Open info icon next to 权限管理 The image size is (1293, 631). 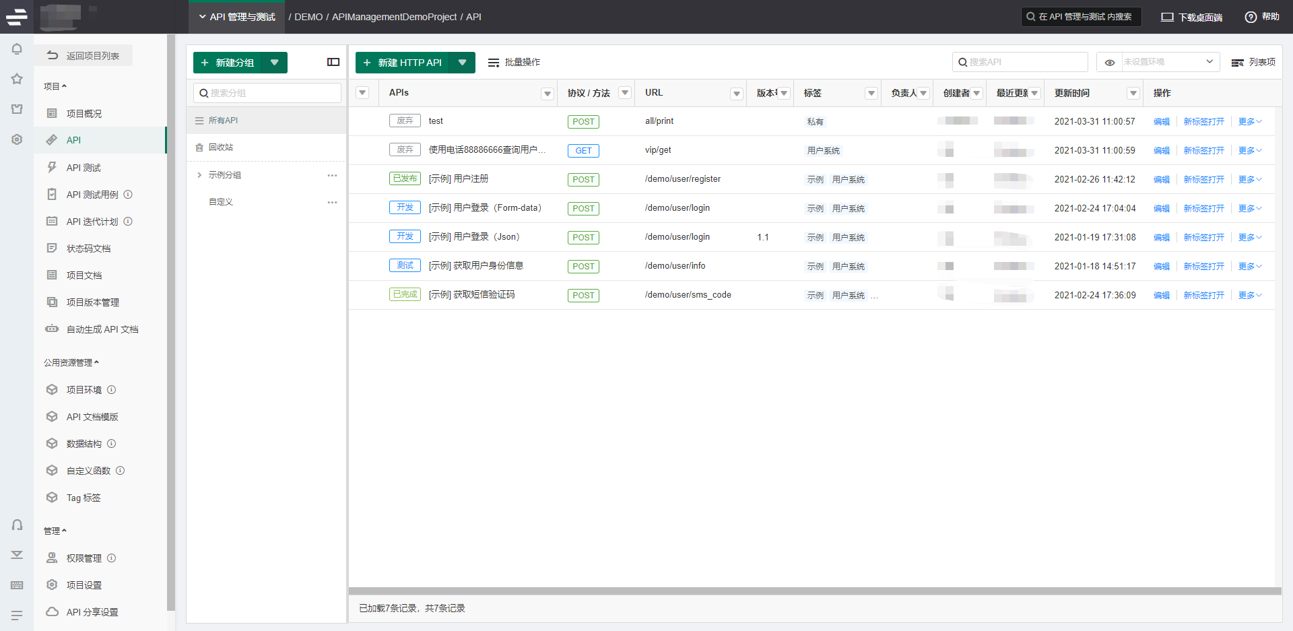click(x=112, y=558)
